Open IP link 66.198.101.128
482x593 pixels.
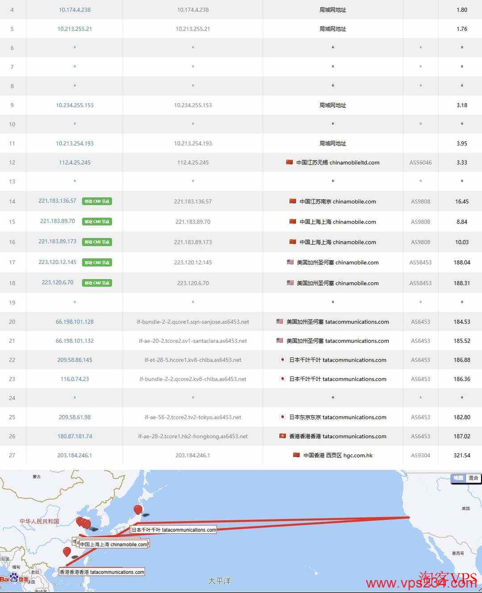(x=75, y=322)
